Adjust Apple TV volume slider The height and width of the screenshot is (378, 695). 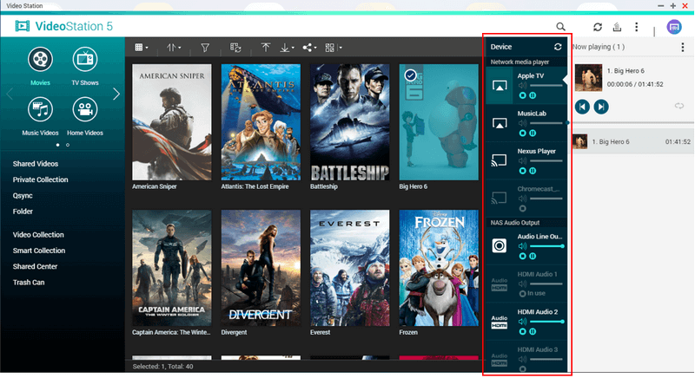pyautogui.click(x=546, y=85)
